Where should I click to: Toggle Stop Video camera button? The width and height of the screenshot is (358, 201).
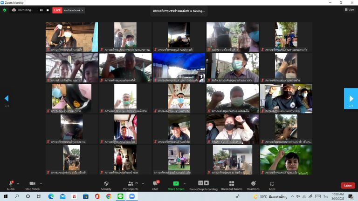33,186
